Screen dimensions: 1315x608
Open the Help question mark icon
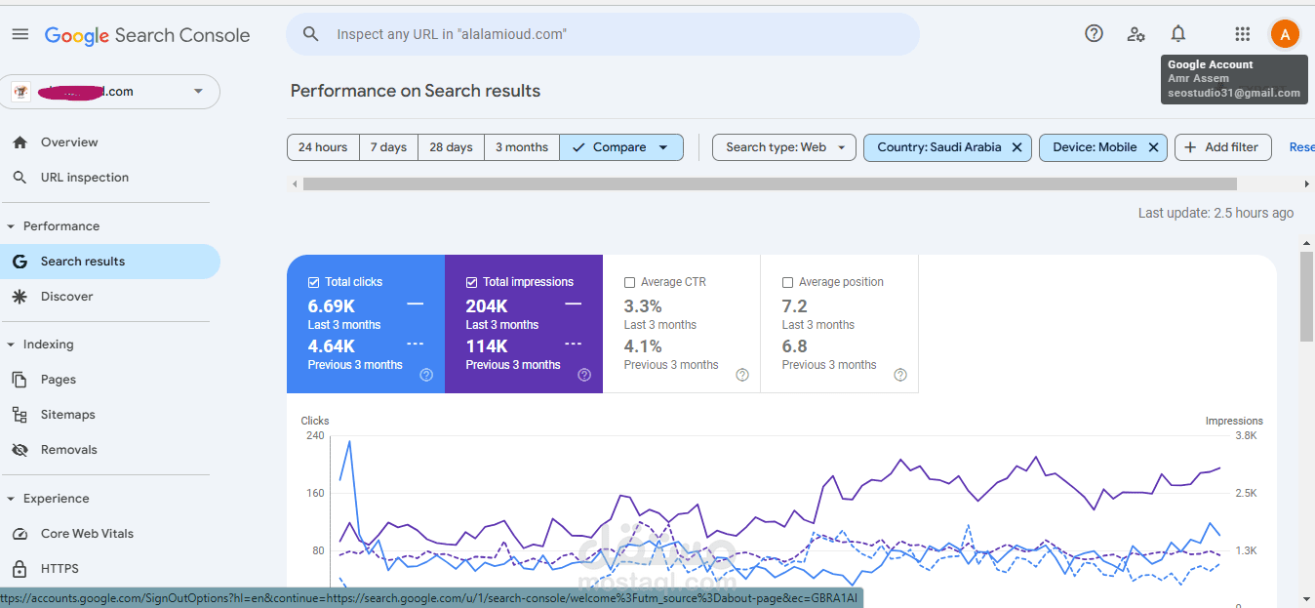pos(1094,34)
